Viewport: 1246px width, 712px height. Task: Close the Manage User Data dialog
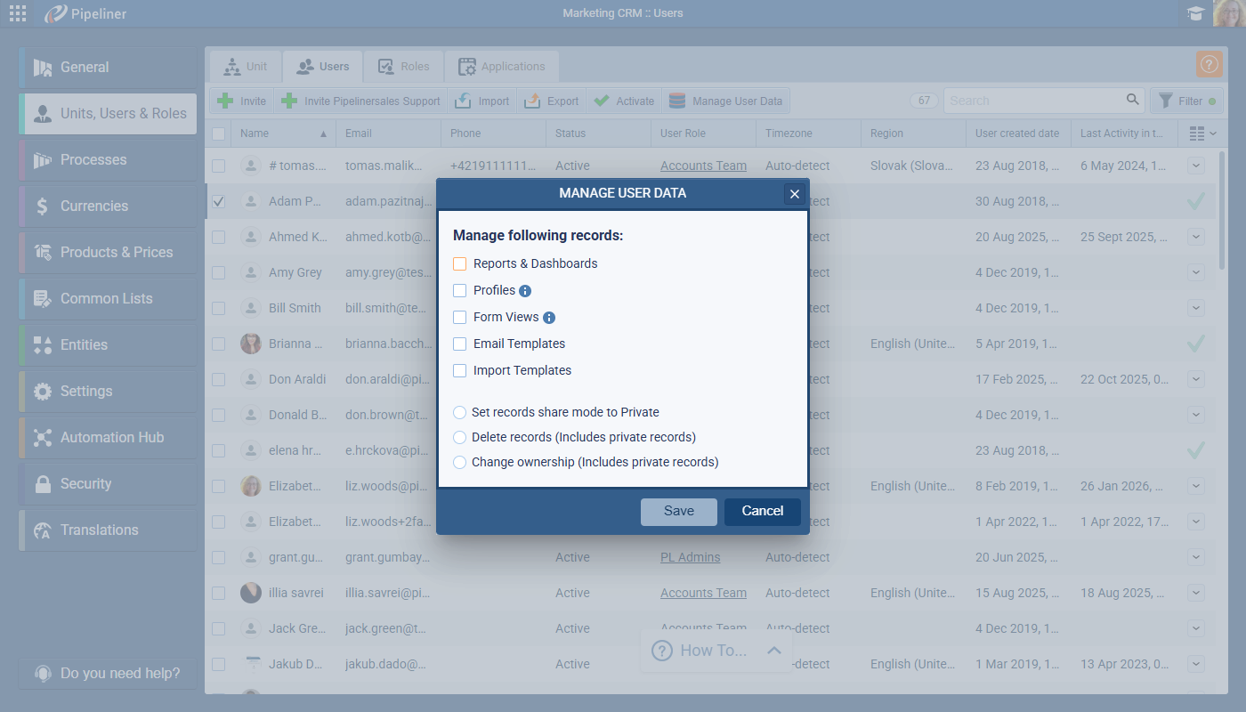click(795, 194)
